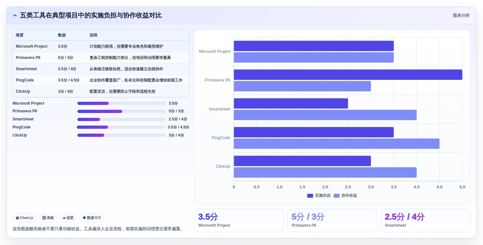Click the 维度 column header
Screen dimensions: 483x245
click(20, 35)
